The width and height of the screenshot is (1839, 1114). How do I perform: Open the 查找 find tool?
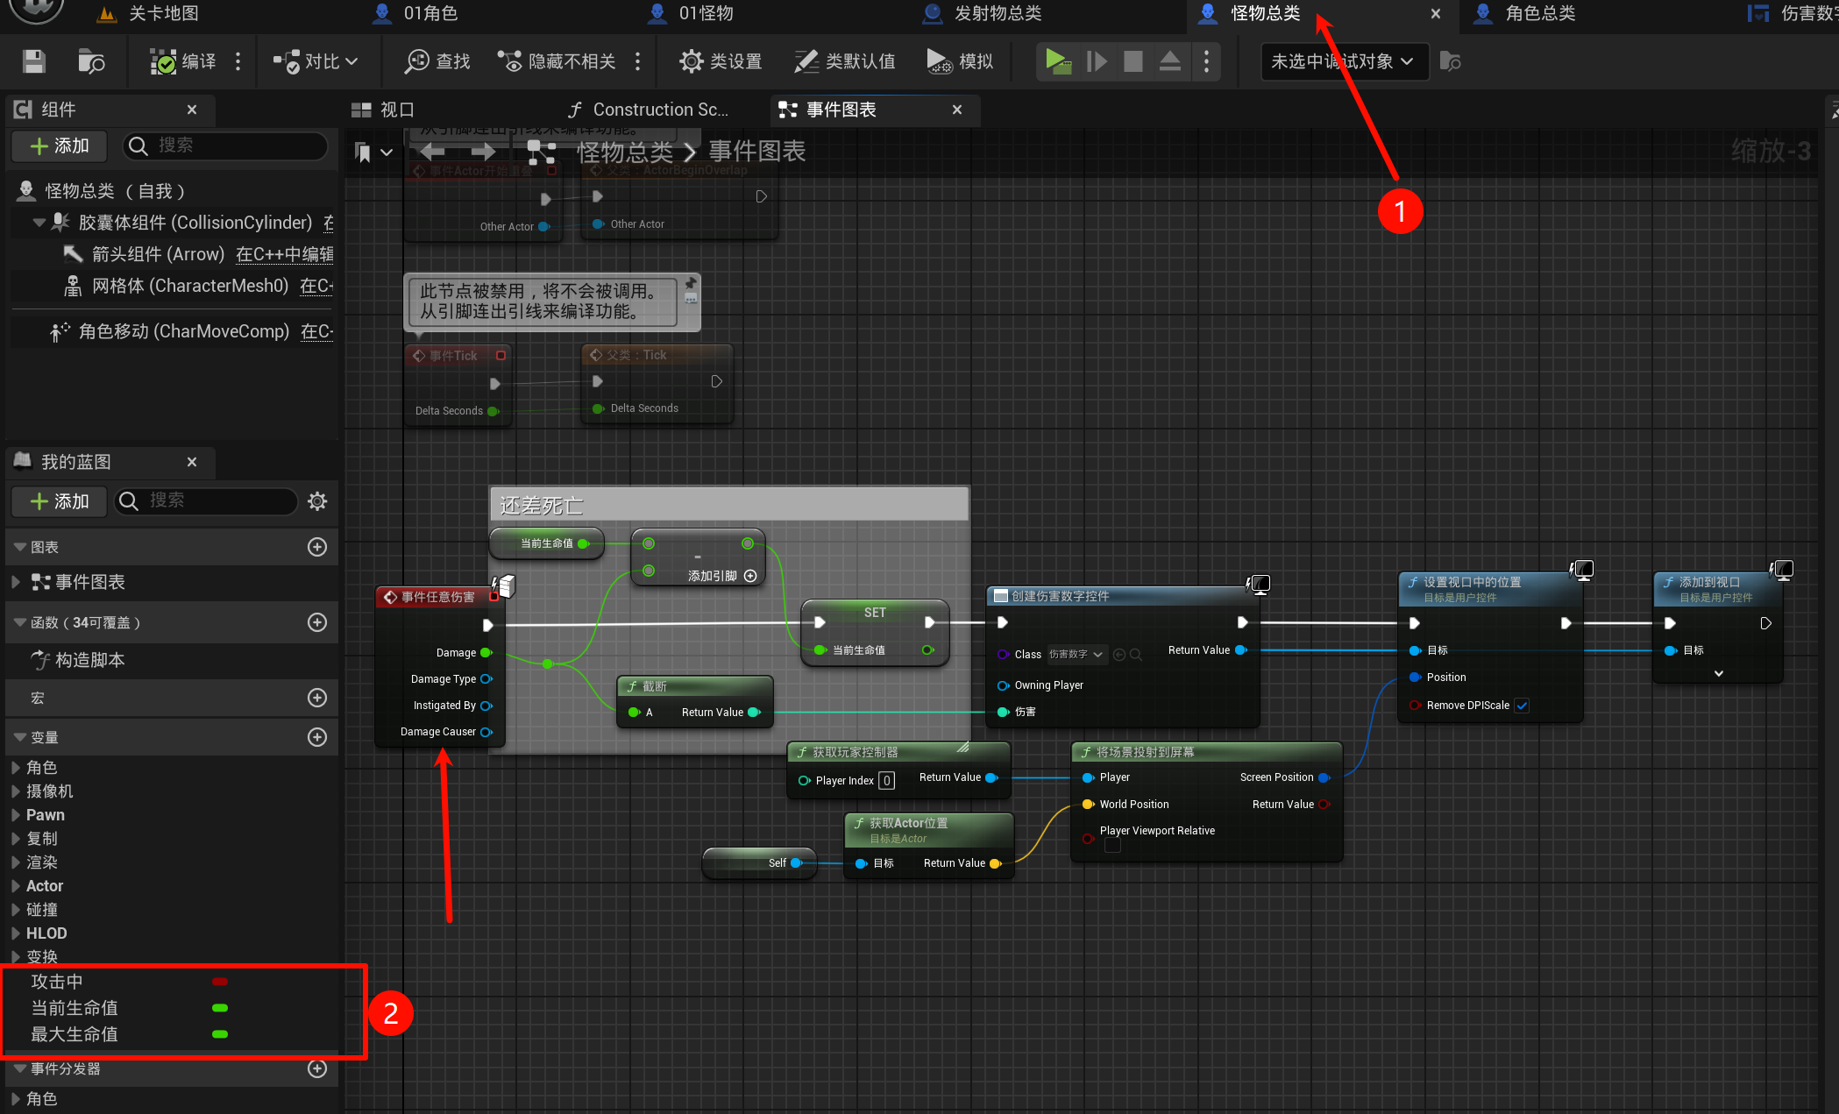(x=437, y=61)
